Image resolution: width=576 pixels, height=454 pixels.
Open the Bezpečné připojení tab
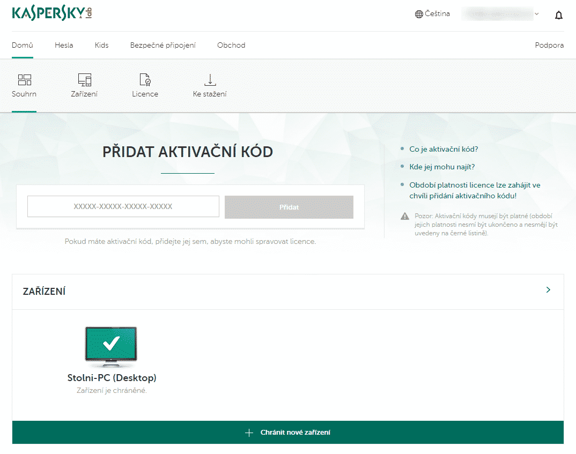163,45
